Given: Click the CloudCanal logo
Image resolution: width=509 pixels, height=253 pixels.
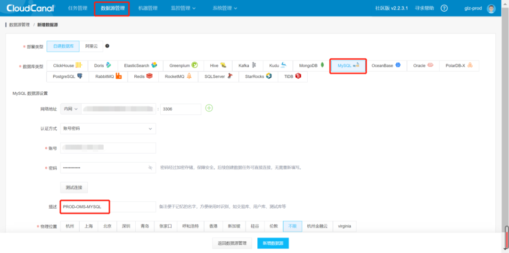Looking at the screenshot, I should coord(30,8).
